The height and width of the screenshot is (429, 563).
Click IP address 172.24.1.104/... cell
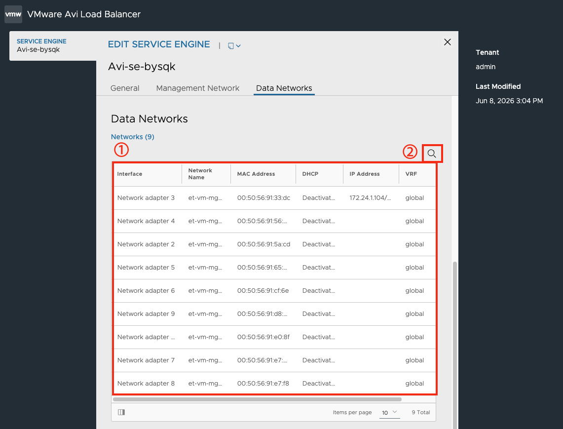coord(370,198)
